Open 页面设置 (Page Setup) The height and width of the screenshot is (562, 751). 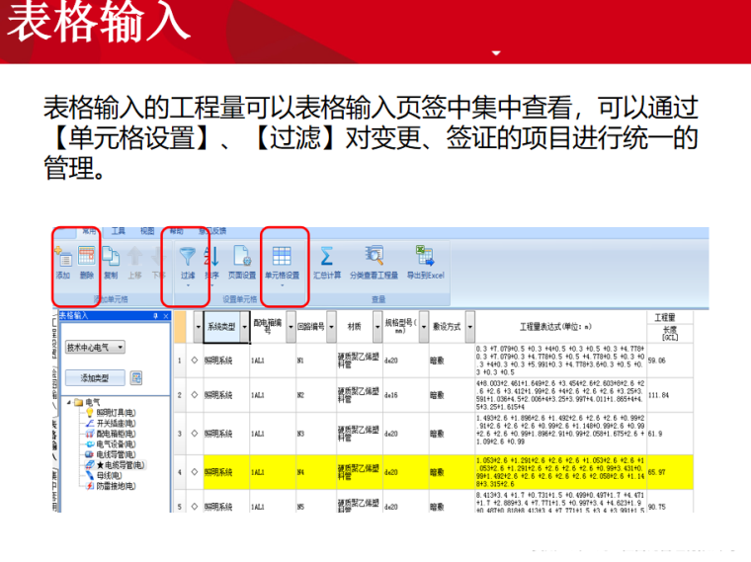[242, 259]
